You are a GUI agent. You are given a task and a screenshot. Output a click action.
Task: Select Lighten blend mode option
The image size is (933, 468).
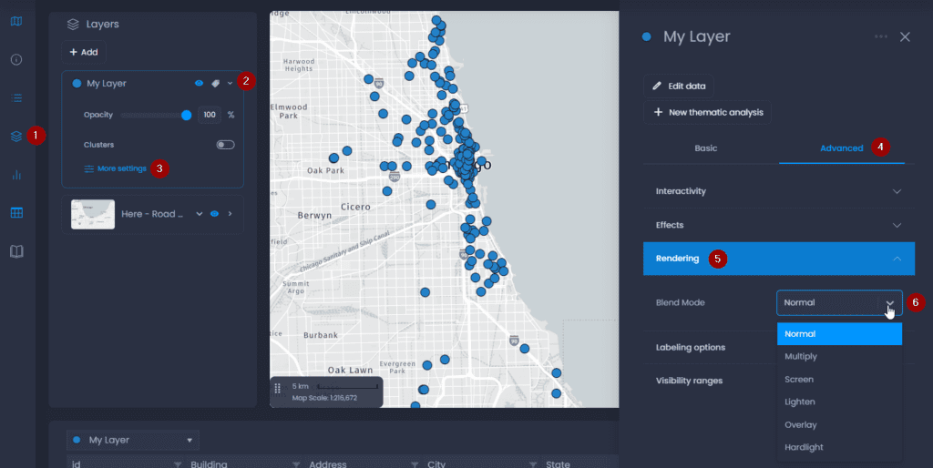839,402
